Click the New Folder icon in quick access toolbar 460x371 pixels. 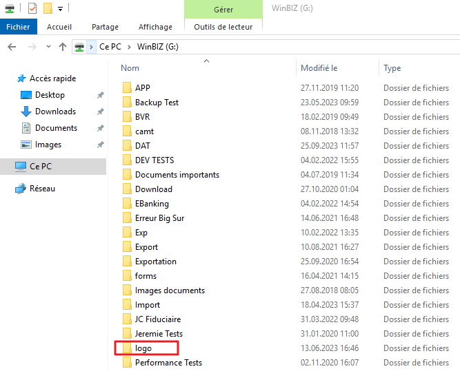click(48, 8)
